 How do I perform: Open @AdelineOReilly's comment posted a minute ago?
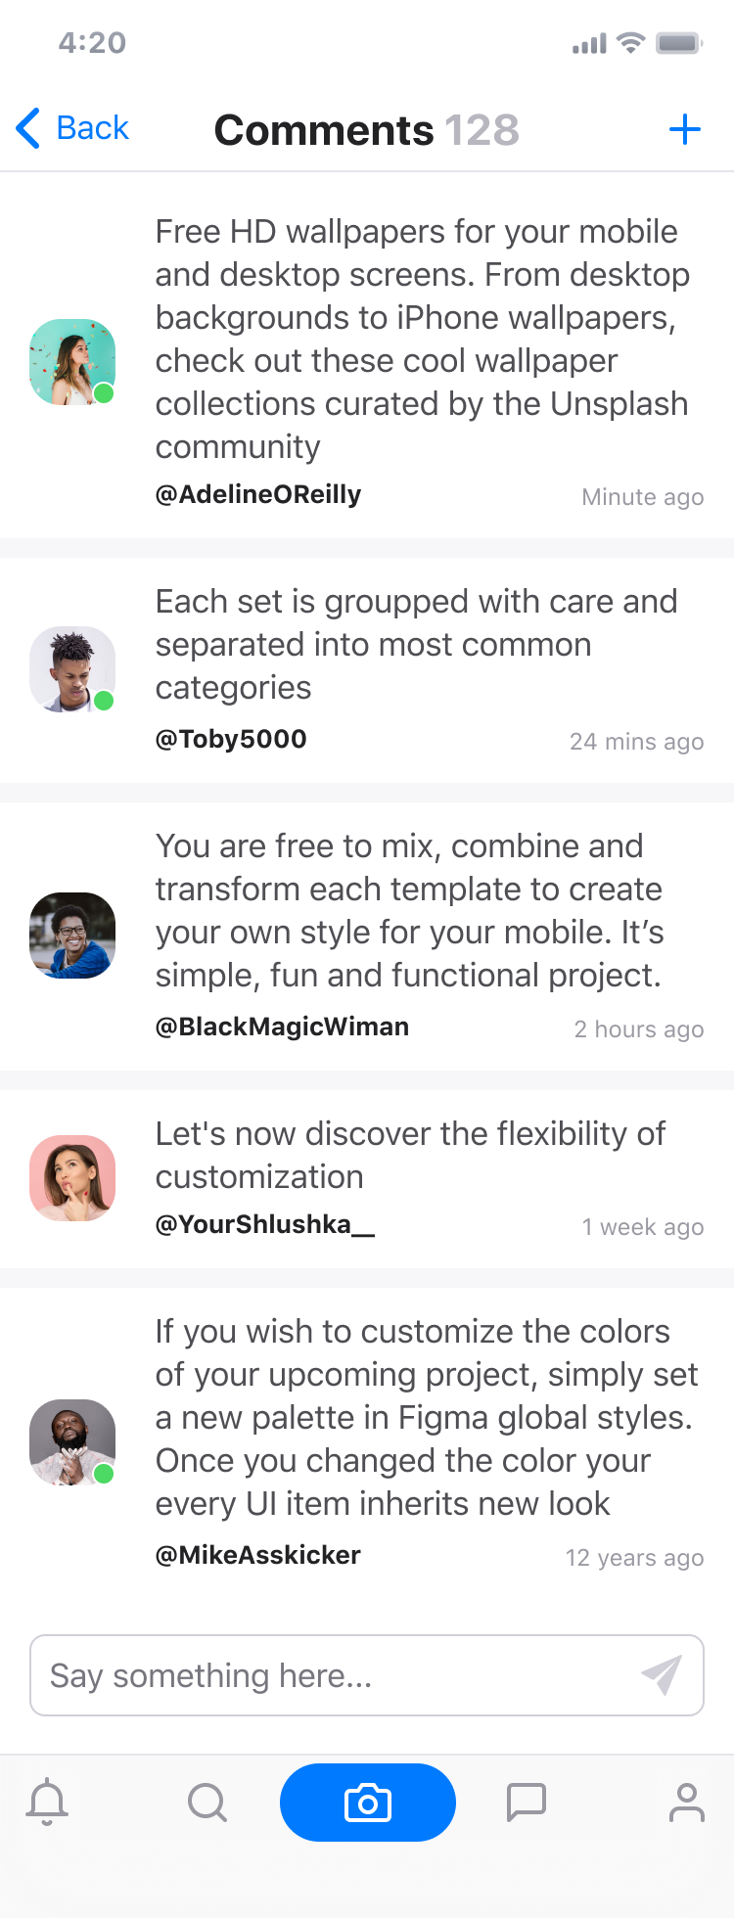[x=421, y=338]
